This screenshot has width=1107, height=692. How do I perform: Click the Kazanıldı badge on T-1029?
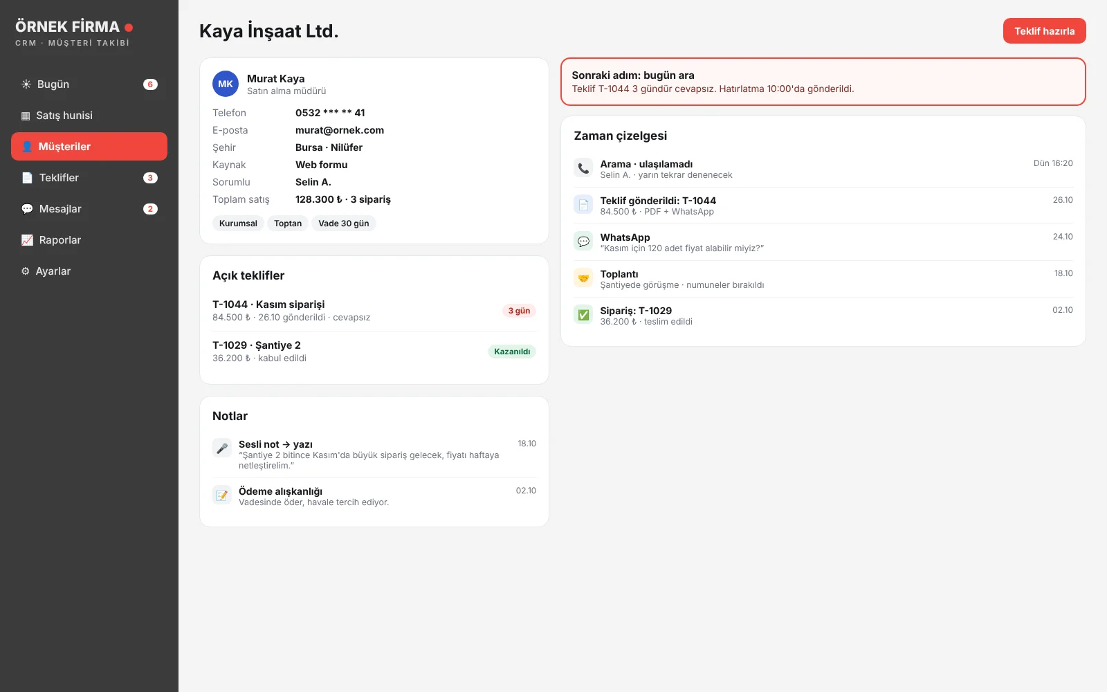[x=512, y=352]
